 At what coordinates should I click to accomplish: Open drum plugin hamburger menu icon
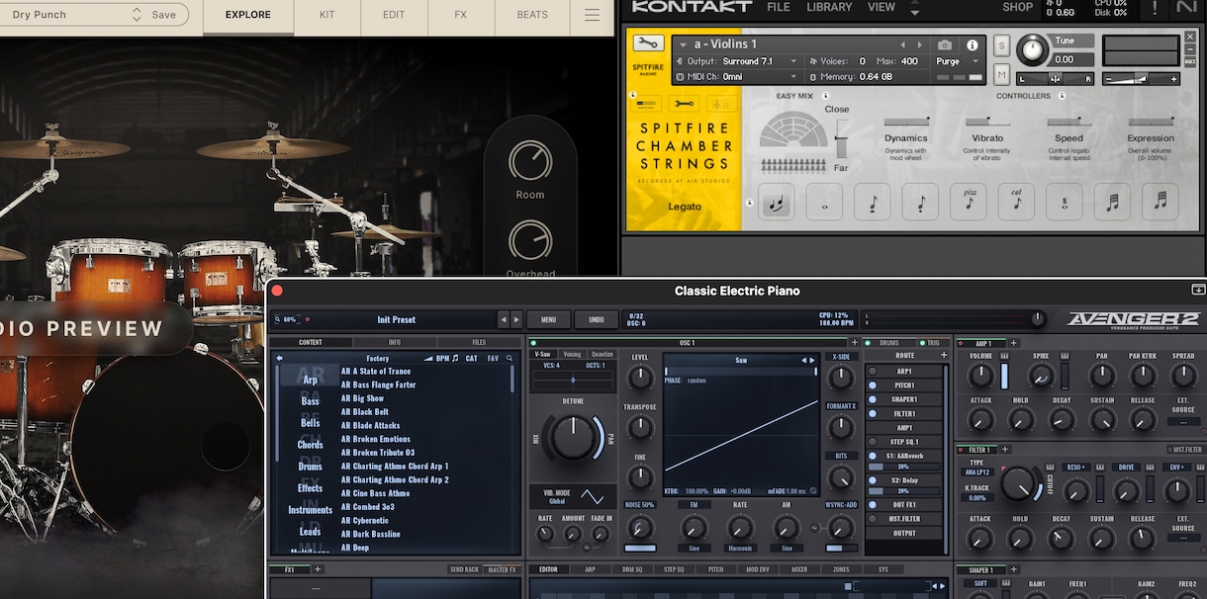coord(592,15)
